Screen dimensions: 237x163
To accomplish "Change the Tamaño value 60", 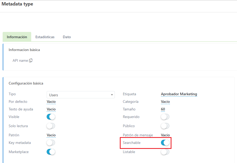I will click(x=163, y=109).
